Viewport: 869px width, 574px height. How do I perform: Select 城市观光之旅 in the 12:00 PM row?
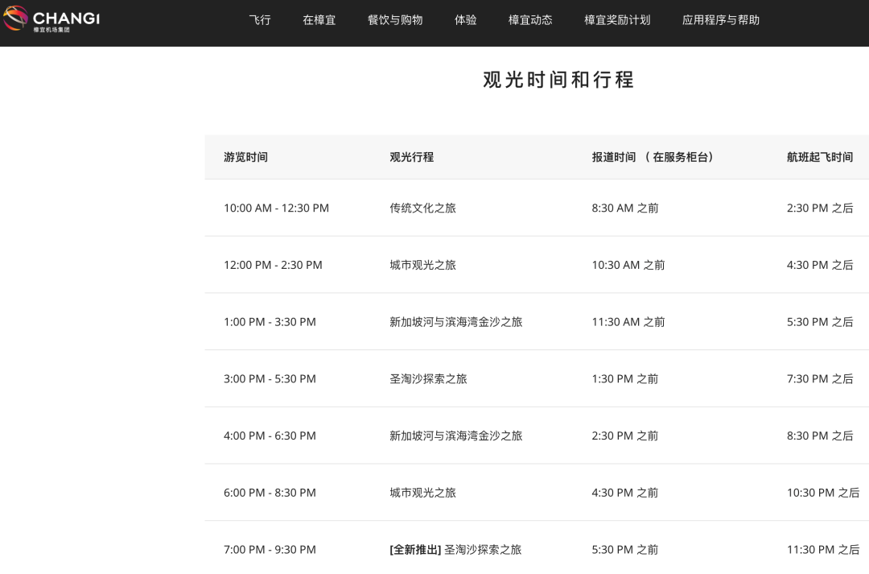[x=423, y=265]
